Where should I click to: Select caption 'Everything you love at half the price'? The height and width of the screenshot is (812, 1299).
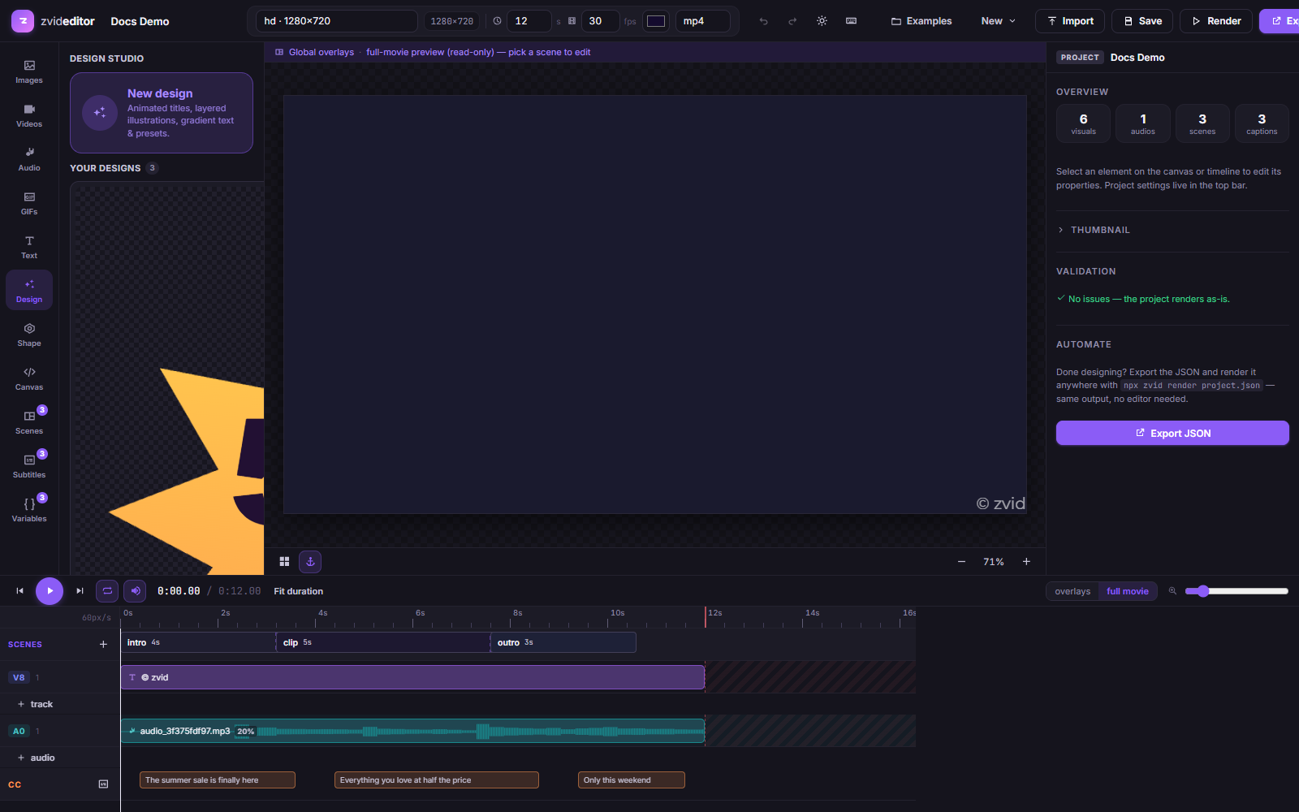437,780
